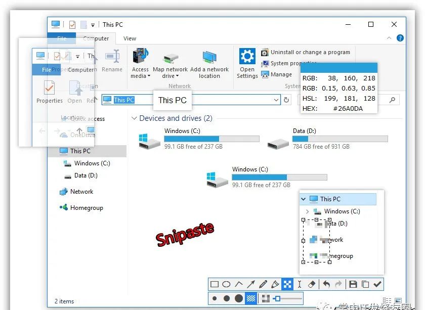Adjust the mosaic size slider handle

[278, 298]
